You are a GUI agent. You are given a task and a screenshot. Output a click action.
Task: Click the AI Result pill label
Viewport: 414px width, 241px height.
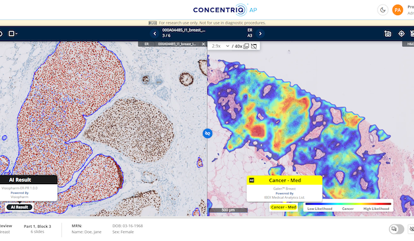coord(19,207)
